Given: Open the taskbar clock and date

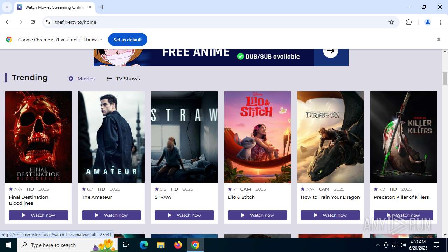Looking at the screenshot, I should point(418,245).
